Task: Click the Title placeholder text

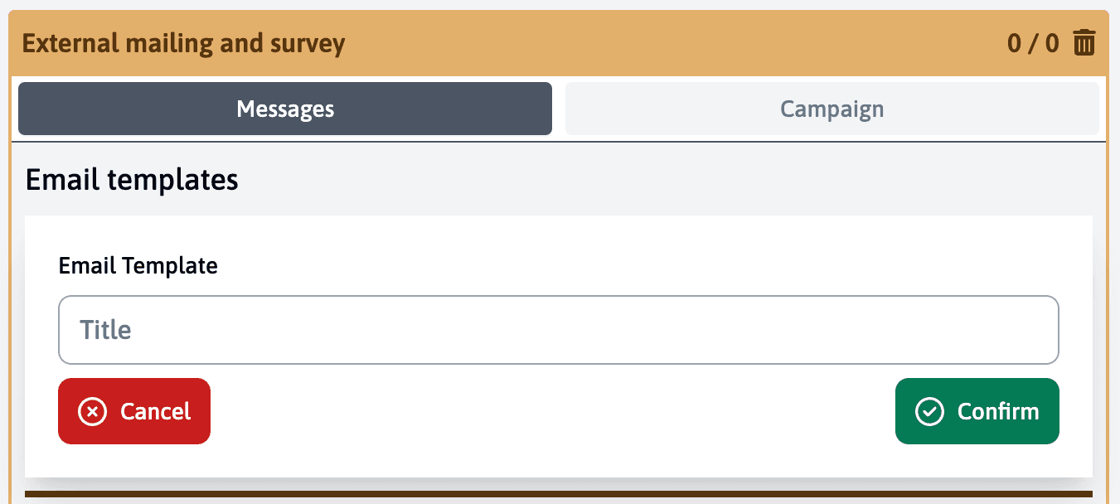Action: (x=105, y=330)
